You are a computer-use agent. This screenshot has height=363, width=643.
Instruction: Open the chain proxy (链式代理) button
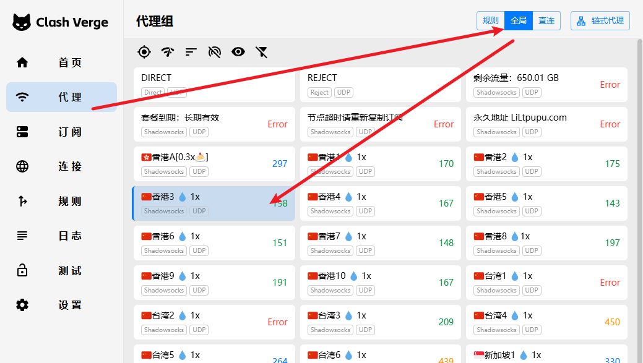pyautogui.click(x=600, y=20)
